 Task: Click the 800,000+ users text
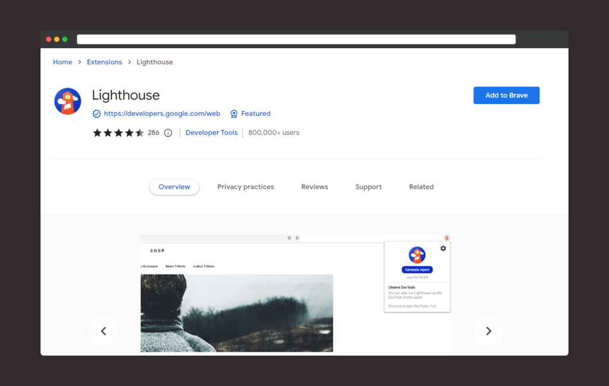click(x=274, y=132)
